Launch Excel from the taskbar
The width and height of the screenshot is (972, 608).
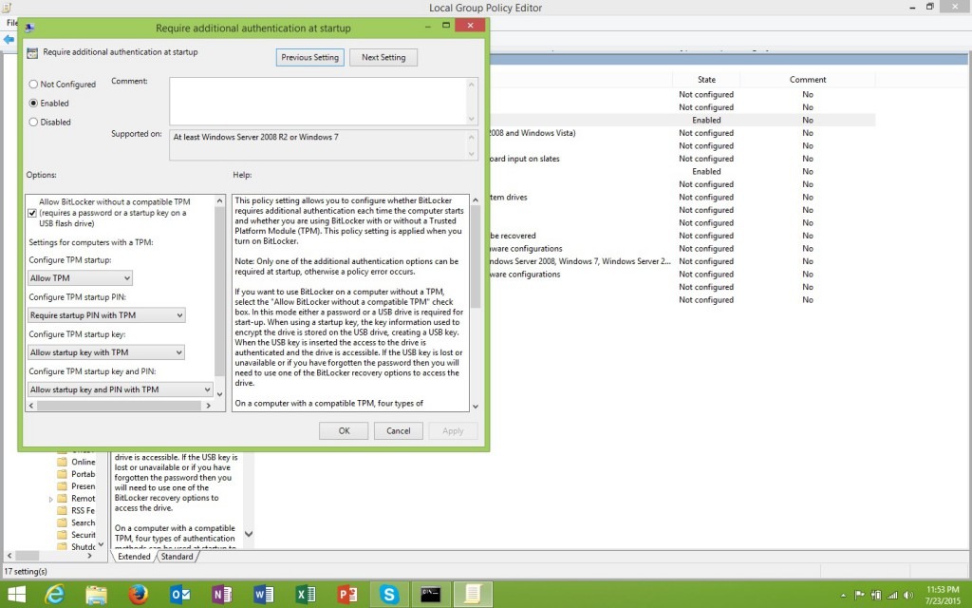pyautogui.click(x=306, y=593)
